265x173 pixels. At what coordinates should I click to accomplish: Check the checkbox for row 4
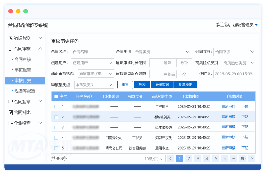tap(56, 138)
